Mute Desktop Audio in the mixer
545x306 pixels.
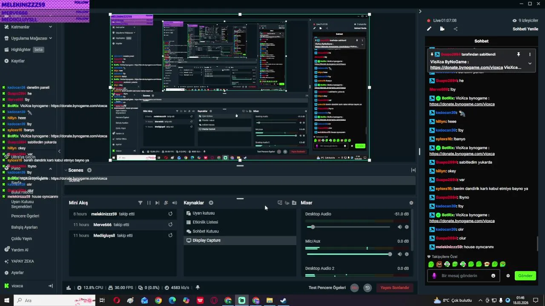399,227
